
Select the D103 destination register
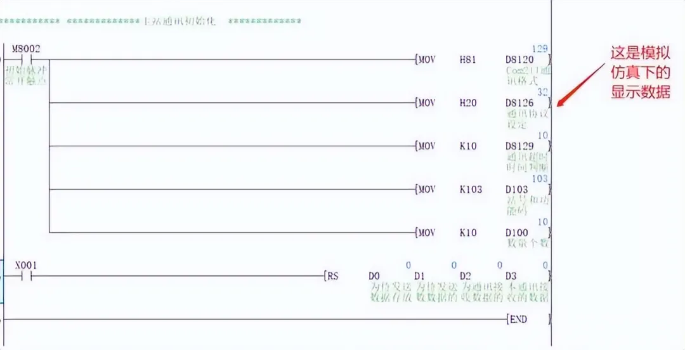(517, 189)
